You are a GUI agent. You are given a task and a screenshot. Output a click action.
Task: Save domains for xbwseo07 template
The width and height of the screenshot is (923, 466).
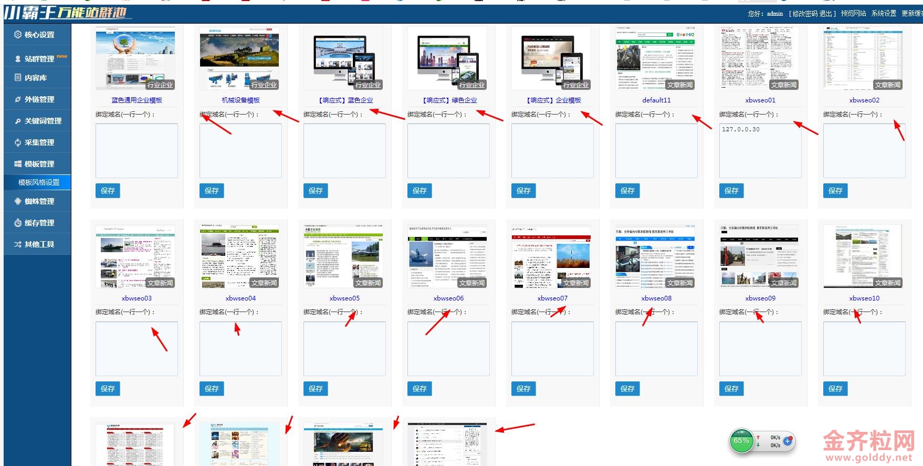523,389
